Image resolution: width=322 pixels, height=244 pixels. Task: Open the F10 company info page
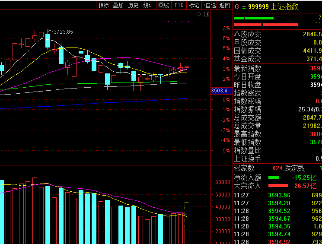pos(179,5)
